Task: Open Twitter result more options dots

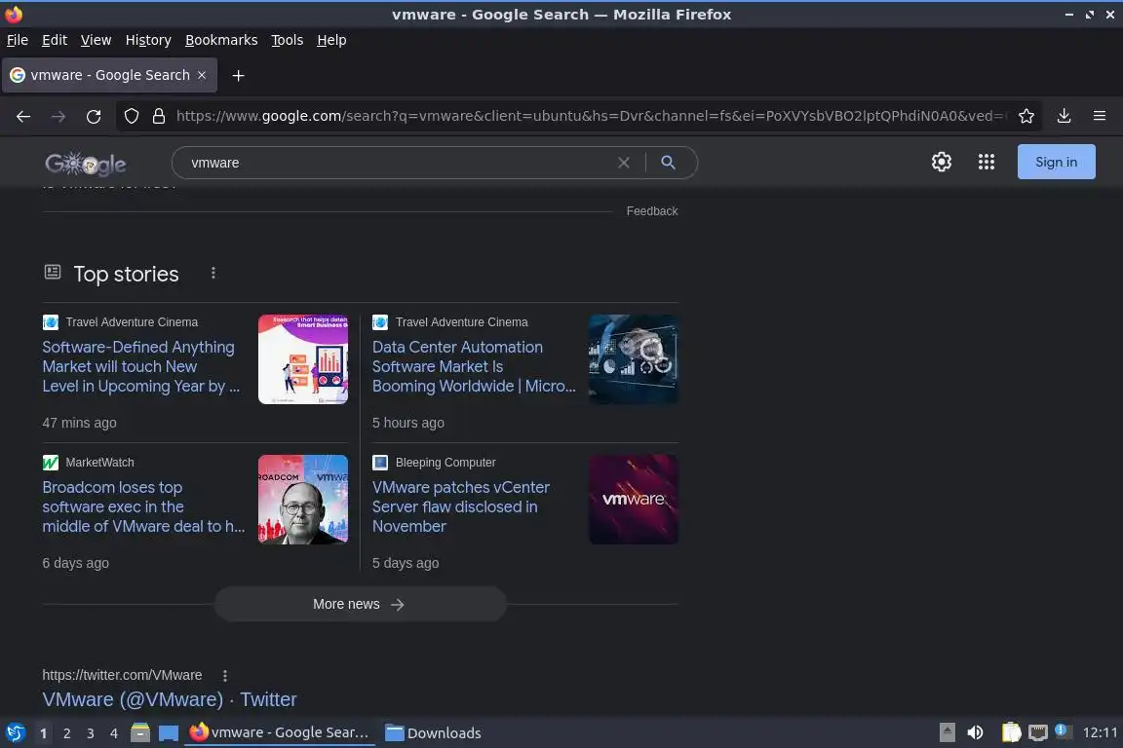Action: tap(225, 676)
